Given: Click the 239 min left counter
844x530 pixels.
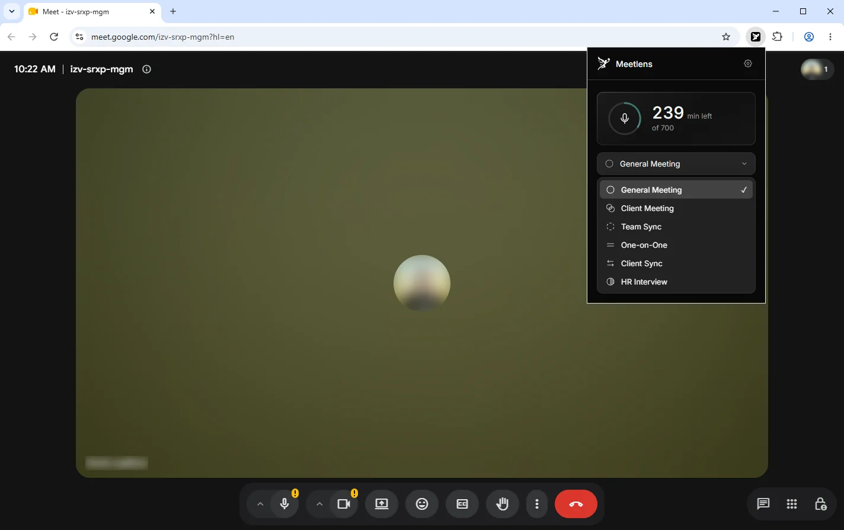Looking at the screenshot, I should click(682, 113).
